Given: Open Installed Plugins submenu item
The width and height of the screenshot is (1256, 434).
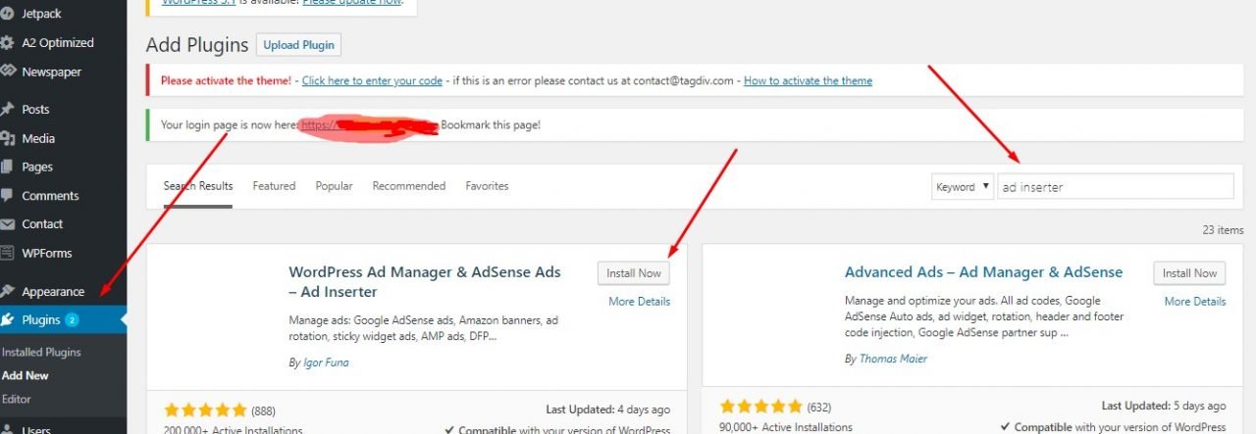Looking at the screenshot, I should tap(41, 352).
